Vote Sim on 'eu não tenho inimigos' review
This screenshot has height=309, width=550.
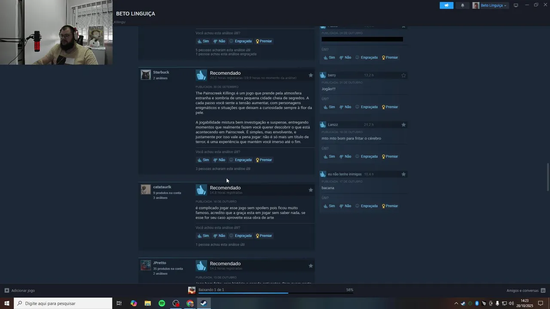click(x=329, y=206)
